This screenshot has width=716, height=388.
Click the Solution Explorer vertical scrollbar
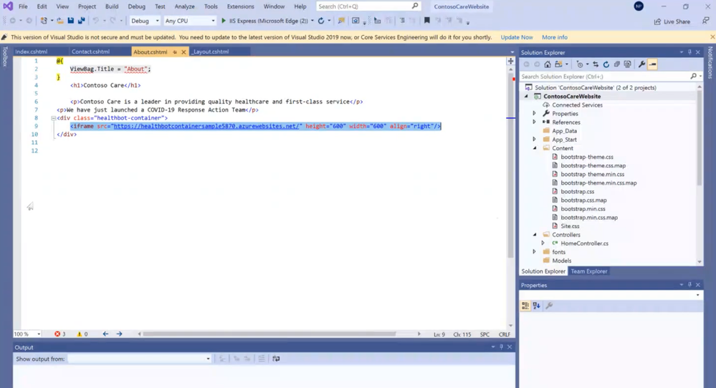[699, 137]
